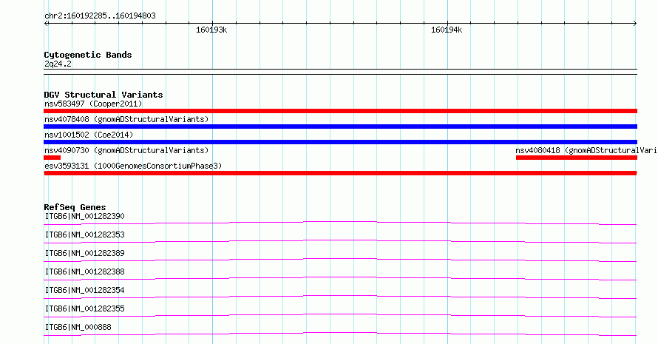Click the 2q24.2 band label
Screen dimensions: 658x344
58,64
